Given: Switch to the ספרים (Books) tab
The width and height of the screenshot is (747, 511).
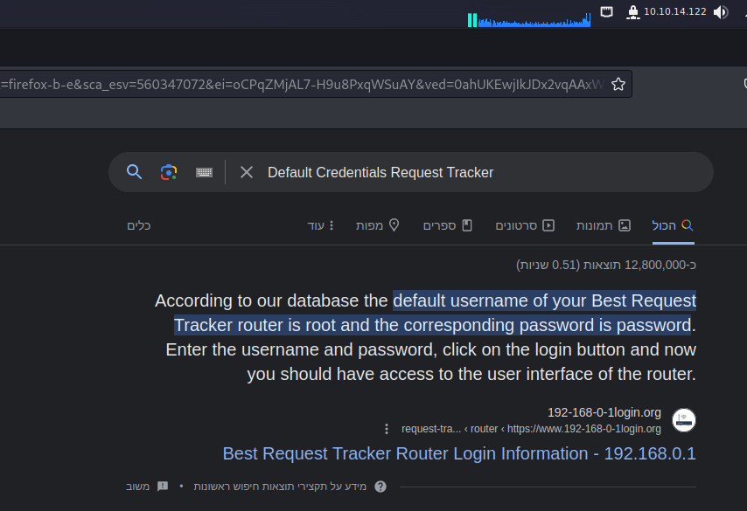Looking at the screenshot, I should point(447,225).
